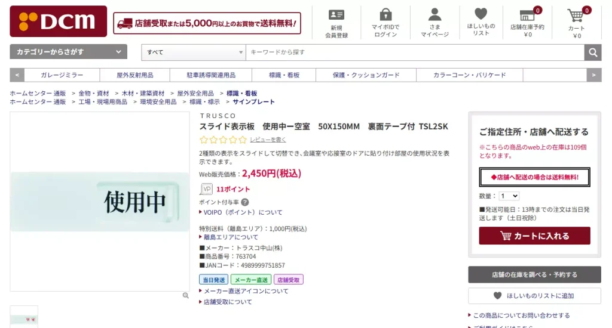Click the DCM logo

coord(58,21)
